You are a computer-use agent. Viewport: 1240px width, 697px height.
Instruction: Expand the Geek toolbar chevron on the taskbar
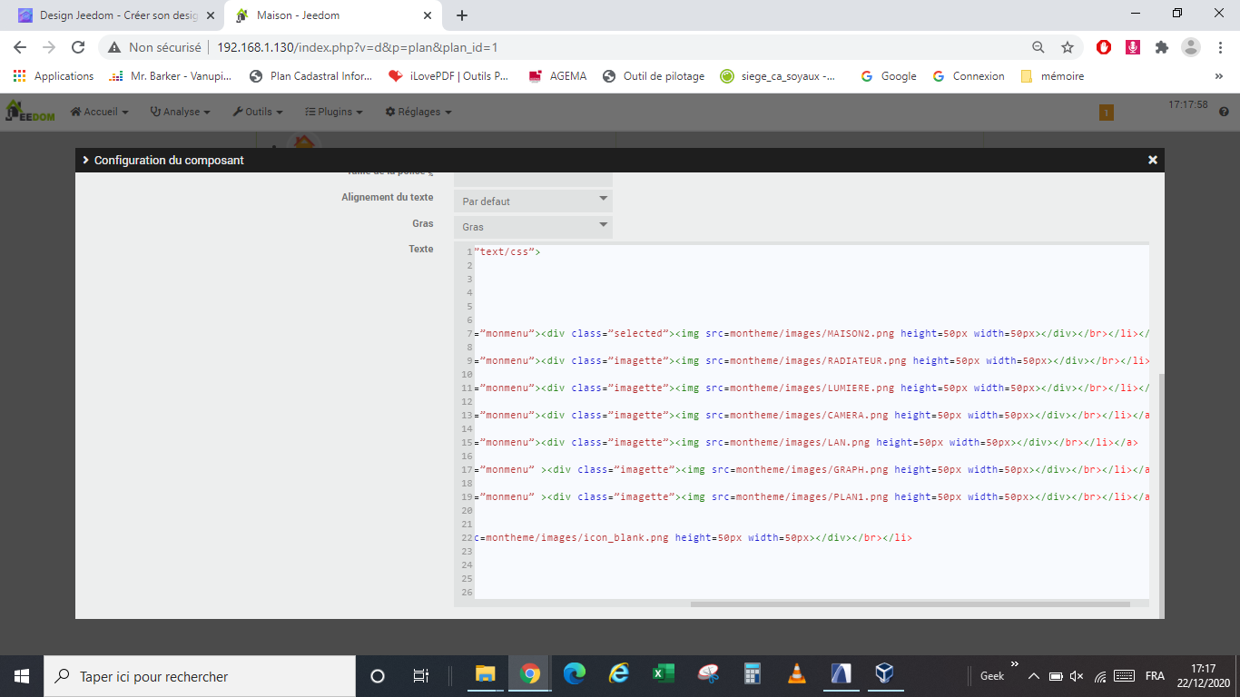click(1015, 664)
